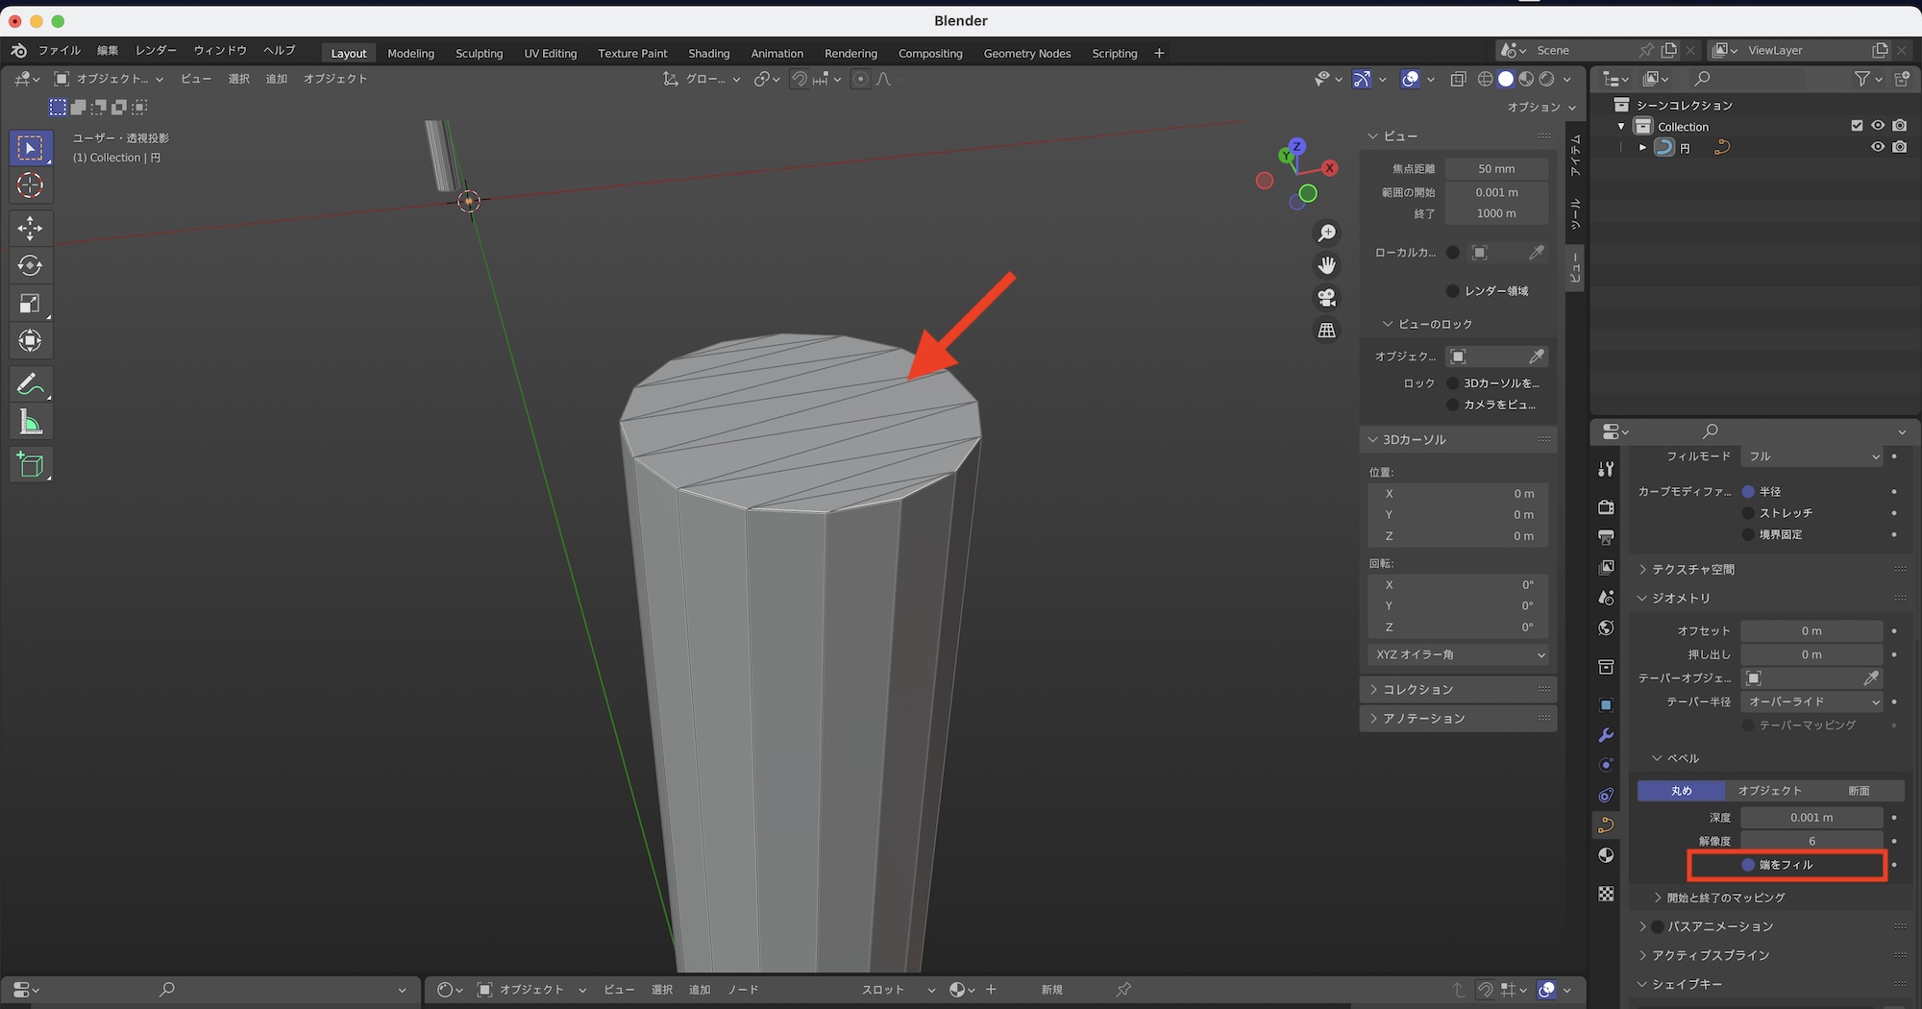Hide Collection using its eye icon
The height and width of the screenshot is (1009, 1922).
[1877, 126]
